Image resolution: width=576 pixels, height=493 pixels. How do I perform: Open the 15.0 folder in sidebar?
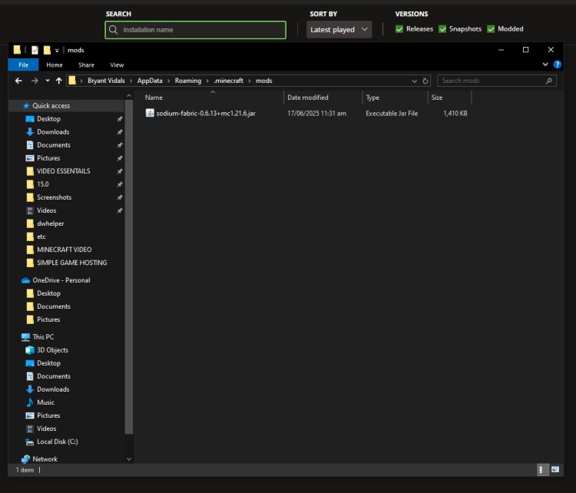click(42, 184)
